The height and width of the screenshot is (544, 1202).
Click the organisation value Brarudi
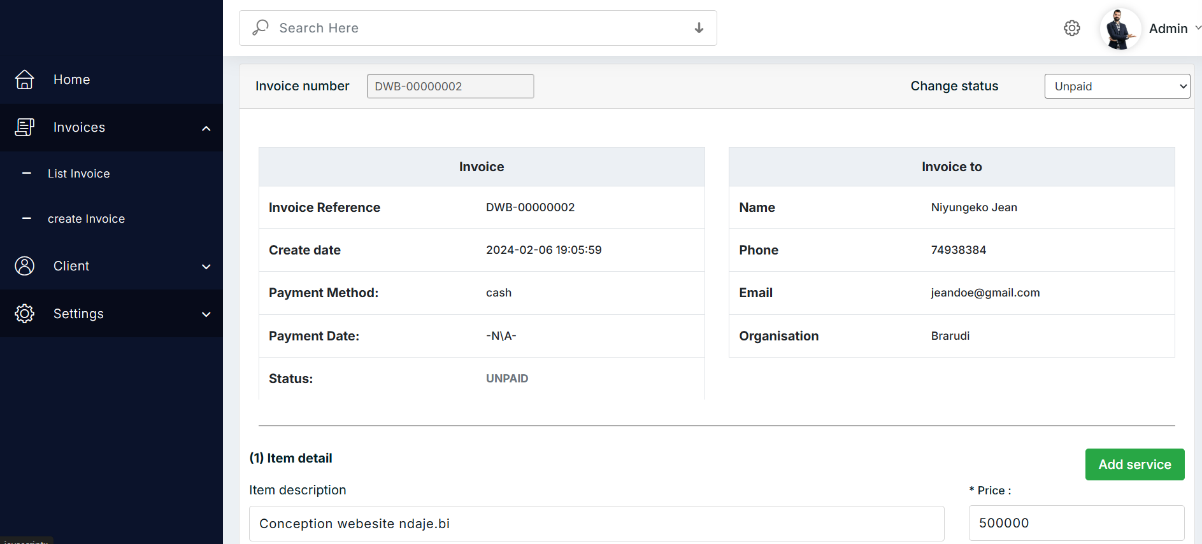click(x=950, y=336)
